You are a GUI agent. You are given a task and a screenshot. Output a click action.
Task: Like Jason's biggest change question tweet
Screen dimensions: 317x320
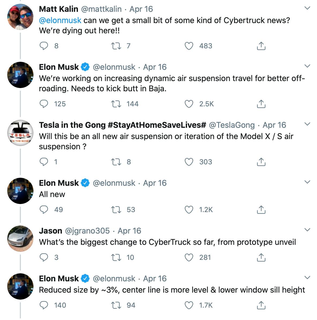point(189,257)
